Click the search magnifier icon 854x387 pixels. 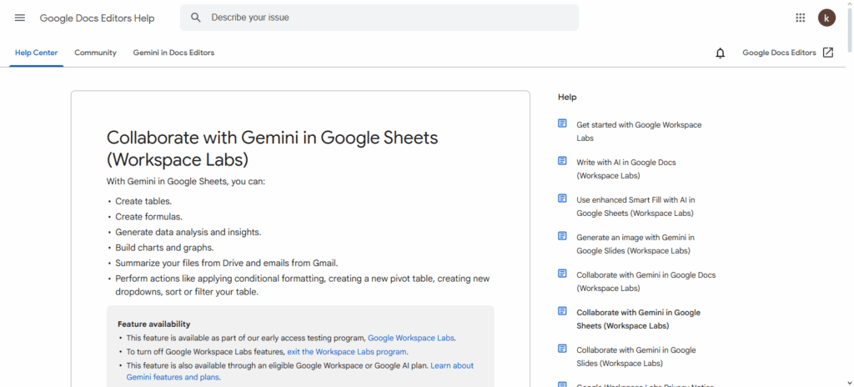pos(196,18)
